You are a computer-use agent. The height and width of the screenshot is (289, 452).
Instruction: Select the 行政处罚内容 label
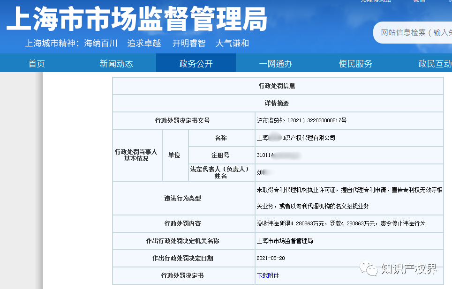(182, 223)
